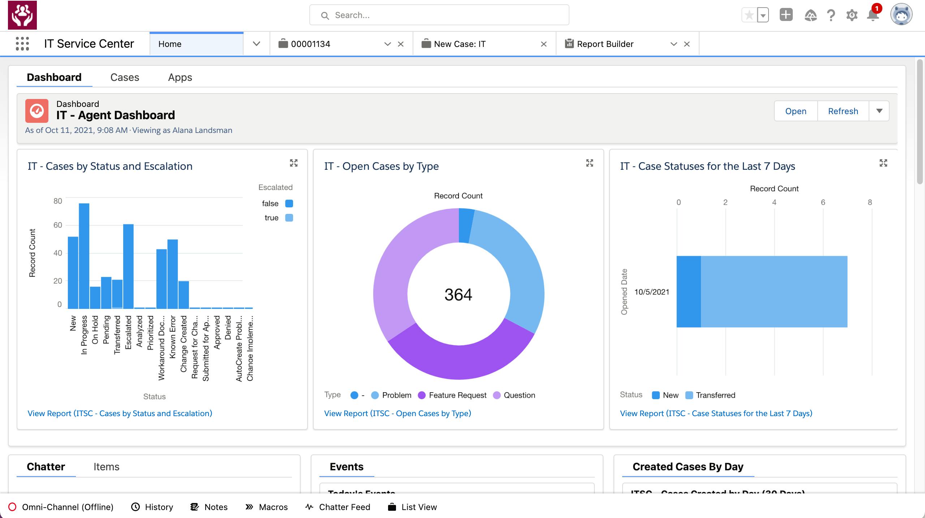The image size is (925, 518).
Task: Click the Feature Request legend color dot
Action: pyautogui.click(x=421, y=395)
